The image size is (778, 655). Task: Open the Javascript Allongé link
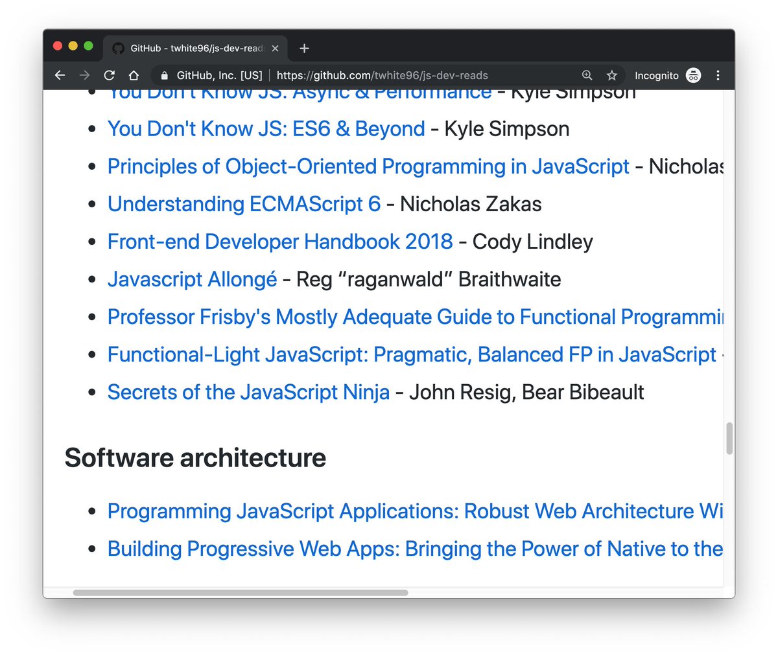(193, 279)
